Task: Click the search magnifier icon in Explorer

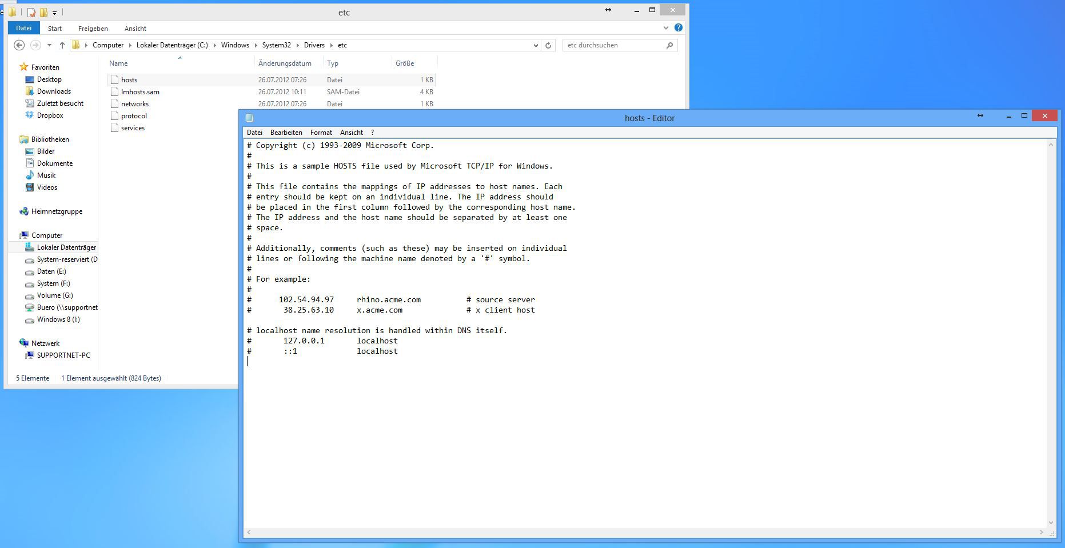Action: (x=670, y=45)
